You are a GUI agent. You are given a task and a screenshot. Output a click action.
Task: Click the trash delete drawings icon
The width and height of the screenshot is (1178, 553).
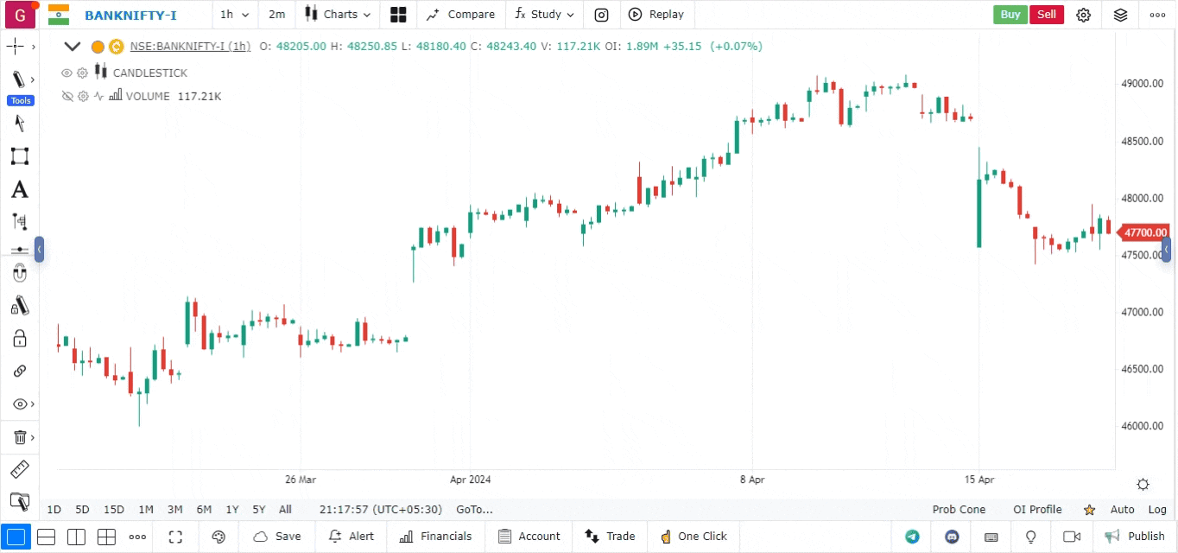19,438
